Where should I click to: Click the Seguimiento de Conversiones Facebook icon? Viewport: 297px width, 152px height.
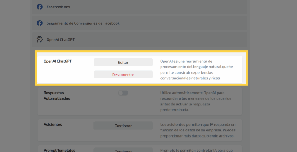click(39, 23)
